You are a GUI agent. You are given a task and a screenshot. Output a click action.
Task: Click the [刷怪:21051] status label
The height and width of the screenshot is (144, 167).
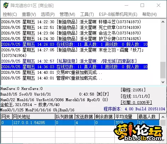[x=133, y=90]
